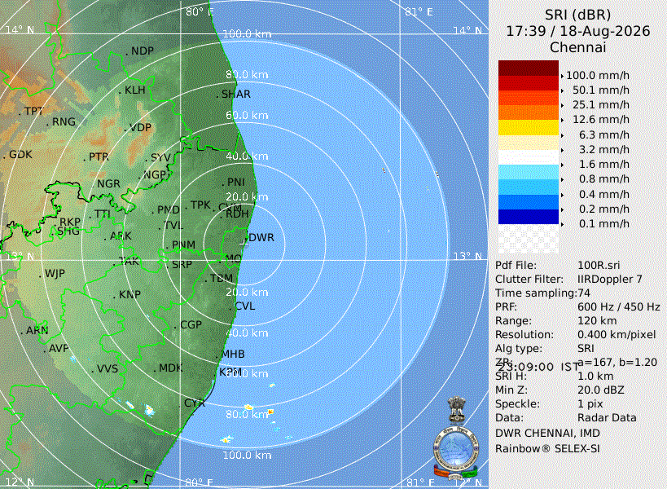Click the checkered no-data legend box
The width and height of the screenshot is (667, 489).
click(x=529, y=239)
